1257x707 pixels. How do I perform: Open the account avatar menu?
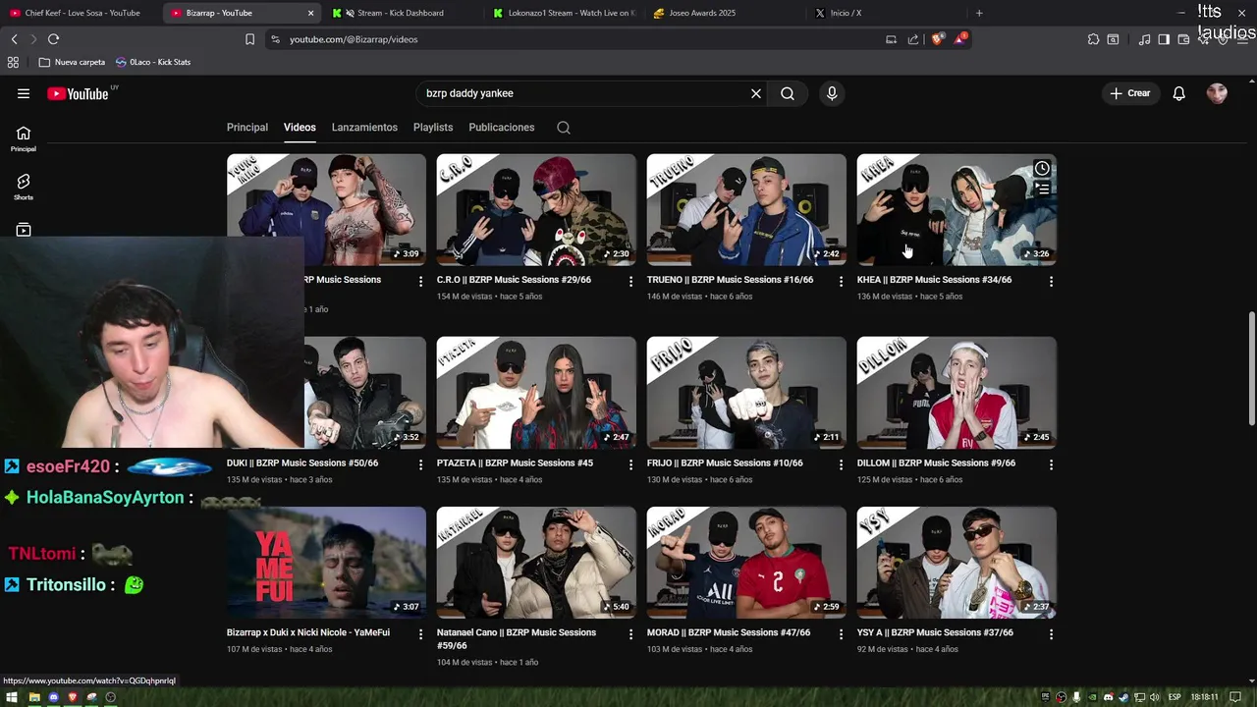[x=1217, y=93]
